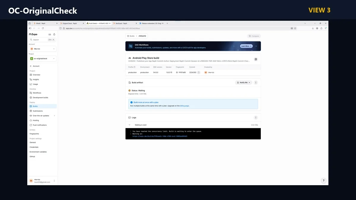Go back to Account in sidebar
This screenshot has width=356, height=200.
(34, 66)
